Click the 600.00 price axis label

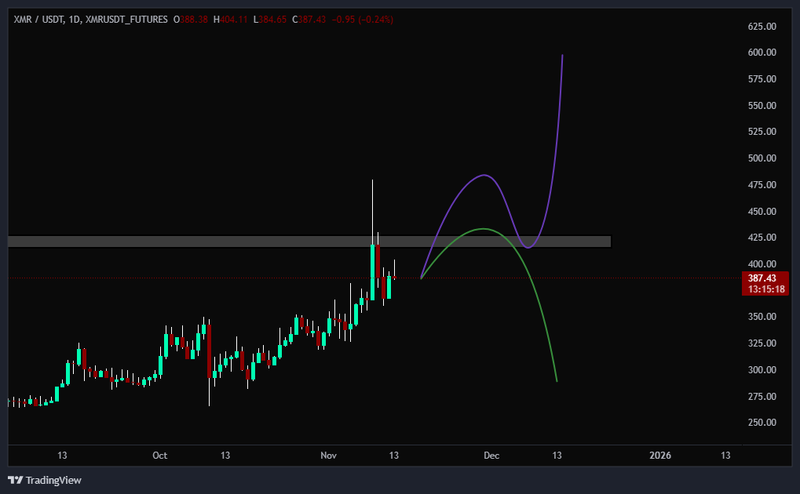click(x=762, y=53)
